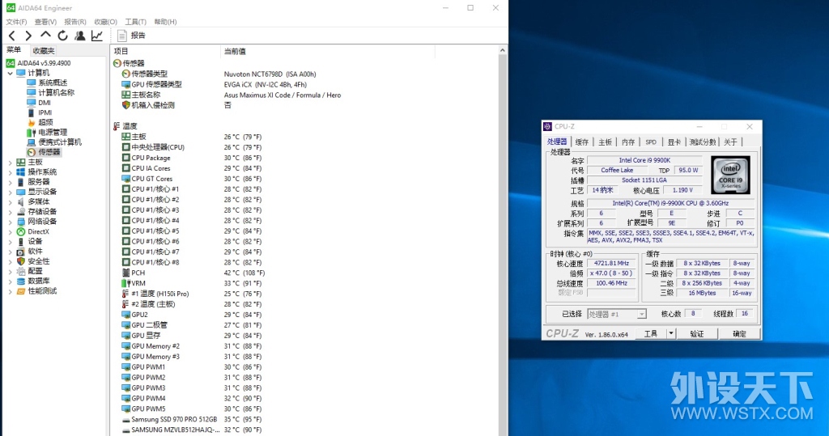Expand the 主板 tree node
Image resolution: width=829 pixels, height=436 pixels.
pos(10,163)
